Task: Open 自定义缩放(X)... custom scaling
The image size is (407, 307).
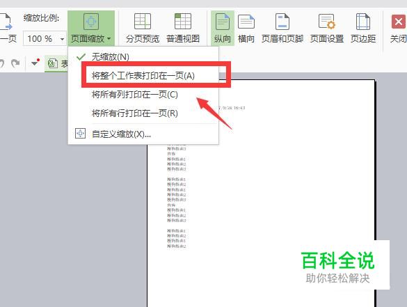Action: coord(143,134)
